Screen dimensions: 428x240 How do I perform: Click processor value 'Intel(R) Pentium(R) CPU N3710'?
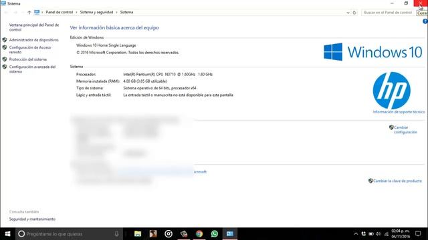point(149,74)
